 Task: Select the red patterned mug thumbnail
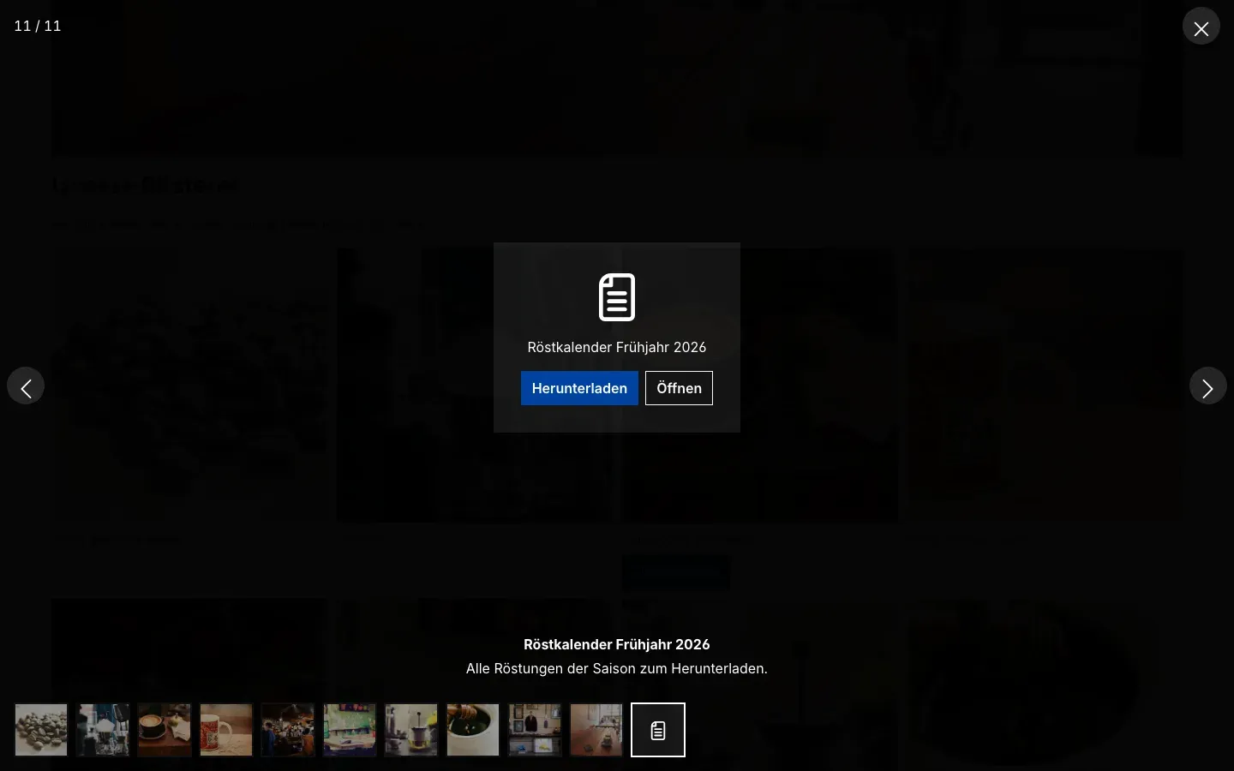click(226, 730)
